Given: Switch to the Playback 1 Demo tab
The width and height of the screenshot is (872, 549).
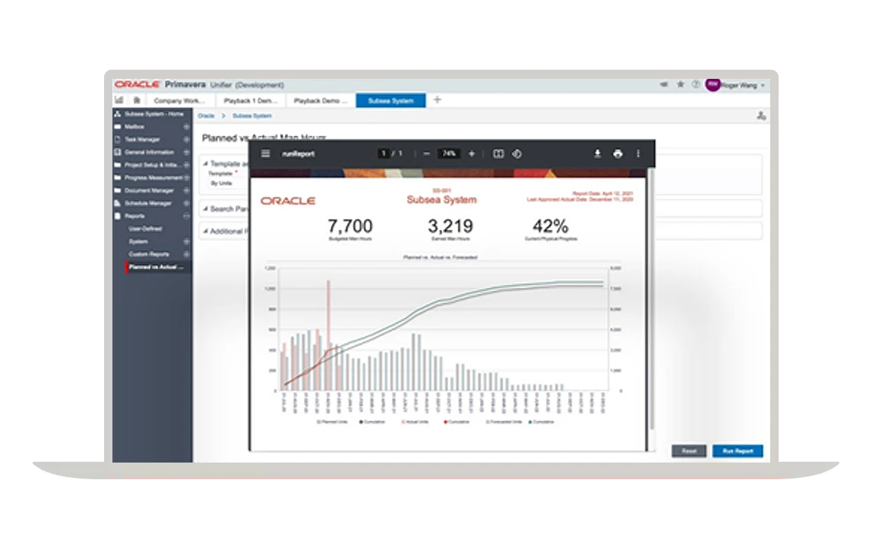Looking at the screenshot, I should [248, 100].
